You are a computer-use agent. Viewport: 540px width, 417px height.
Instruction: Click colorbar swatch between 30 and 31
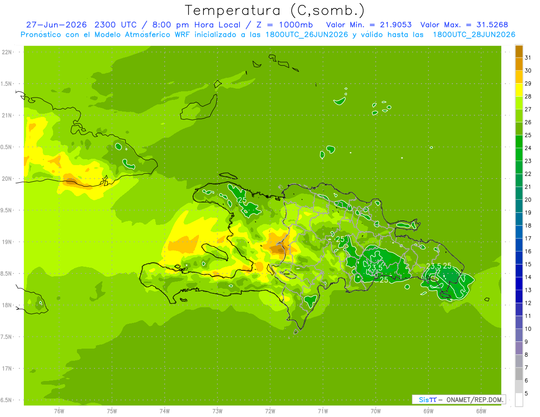pyautogui.click(x=519, y=64)
